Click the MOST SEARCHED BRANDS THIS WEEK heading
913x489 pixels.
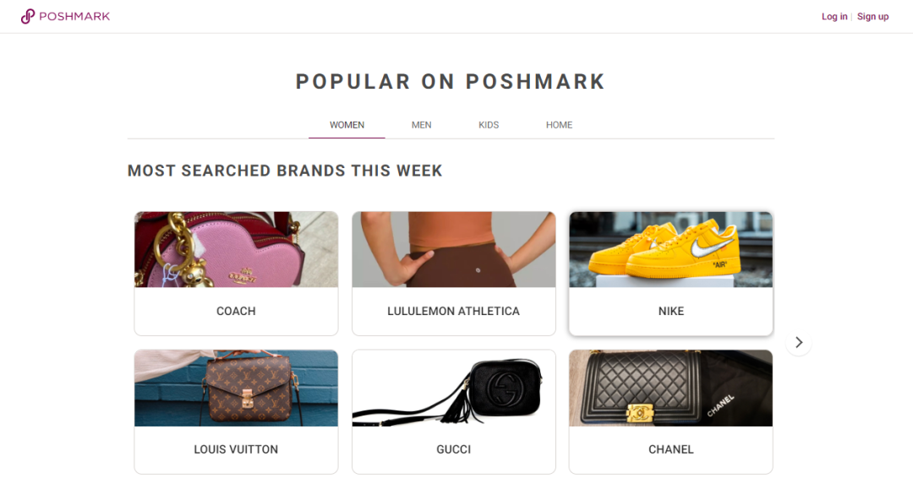(284, 170)
